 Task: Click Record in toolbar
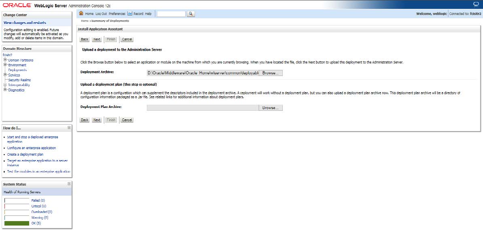[138, 14]
